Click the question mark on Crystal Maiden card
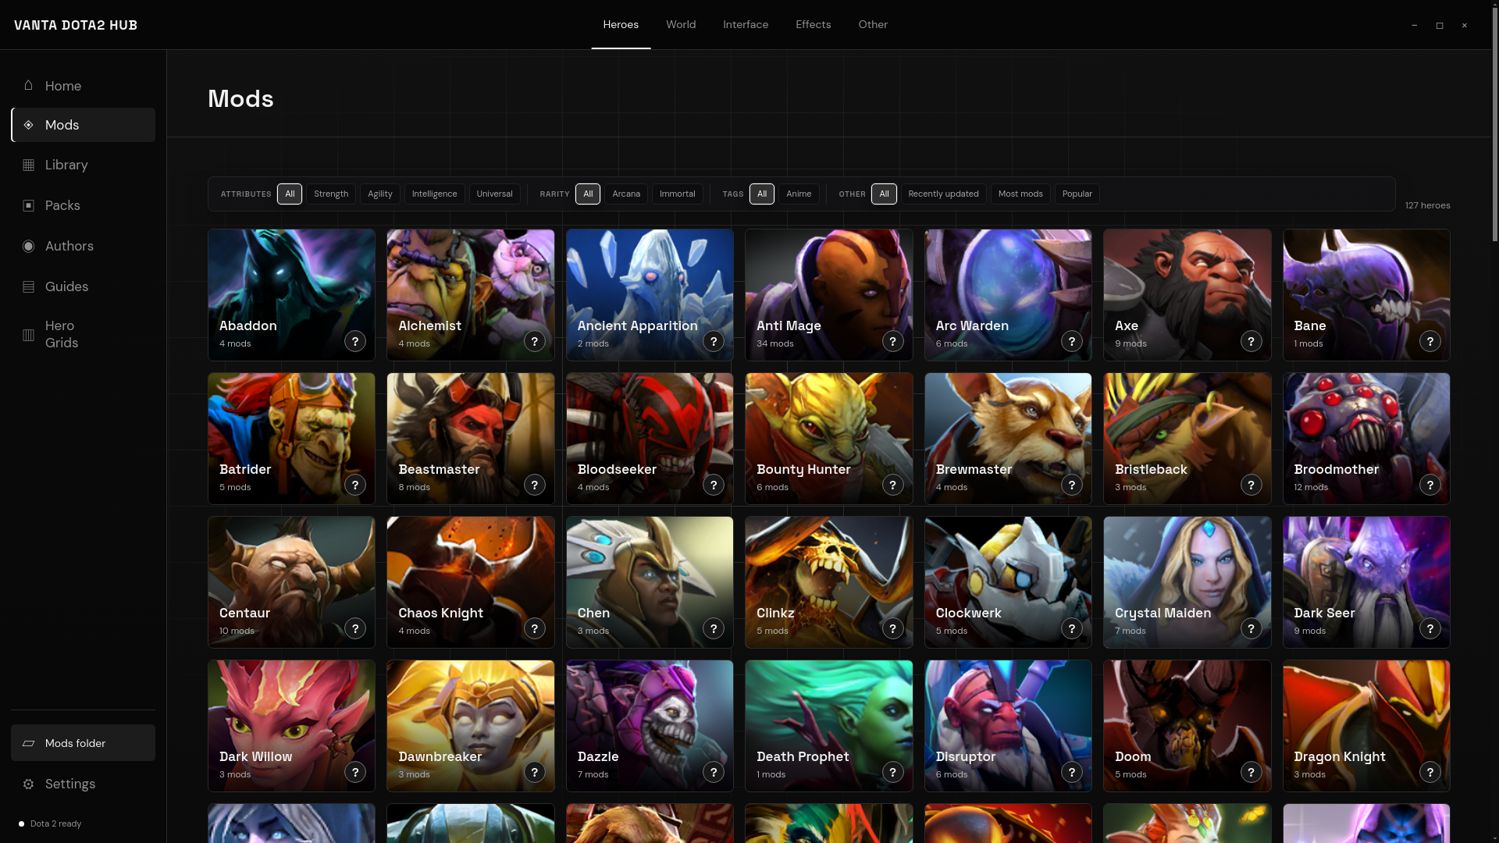This screenshot has width=1499, height=843. pos(1251,628)
